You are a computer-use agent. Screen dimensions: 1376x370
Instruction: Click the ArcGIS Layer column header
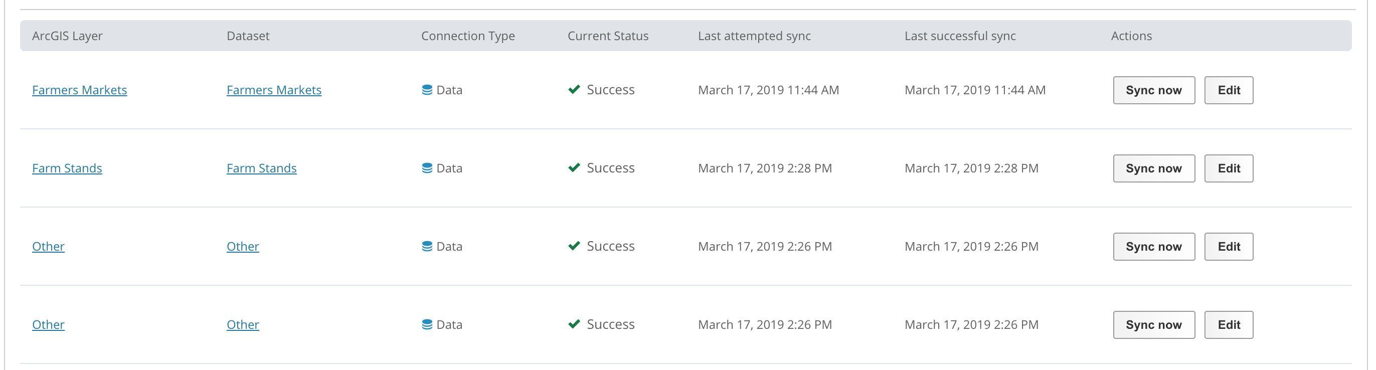[67, 36]
